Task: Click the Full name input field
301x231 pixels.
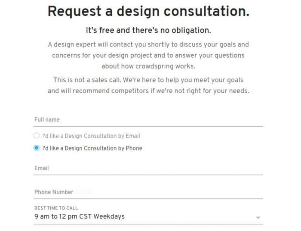Action: [x=148, y=120]
